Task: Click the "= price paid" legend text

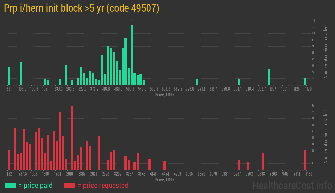Action: [36, 185]
